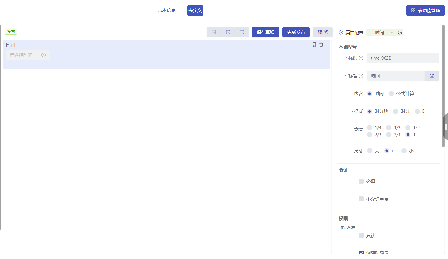Switch to the 表定义 tab
This screenshot has width=448, height=259.
195,10
